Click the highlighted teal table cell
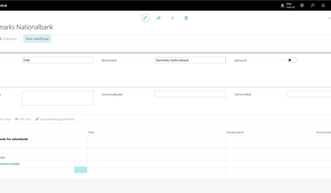The image size is (331, 193). [x=81, y=170]
